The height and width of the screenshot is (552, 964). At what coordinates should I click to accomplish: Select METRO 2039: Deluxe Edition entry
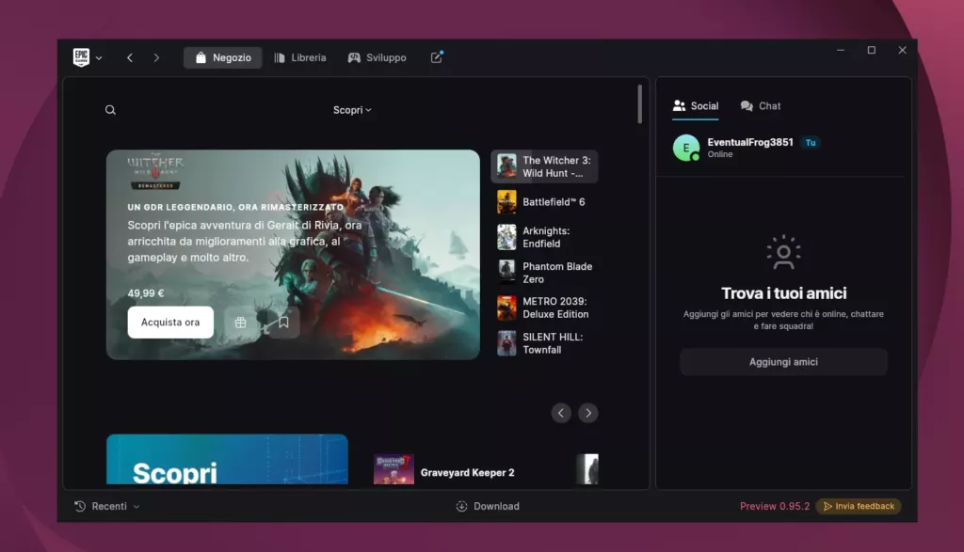[x=544, y=308]
